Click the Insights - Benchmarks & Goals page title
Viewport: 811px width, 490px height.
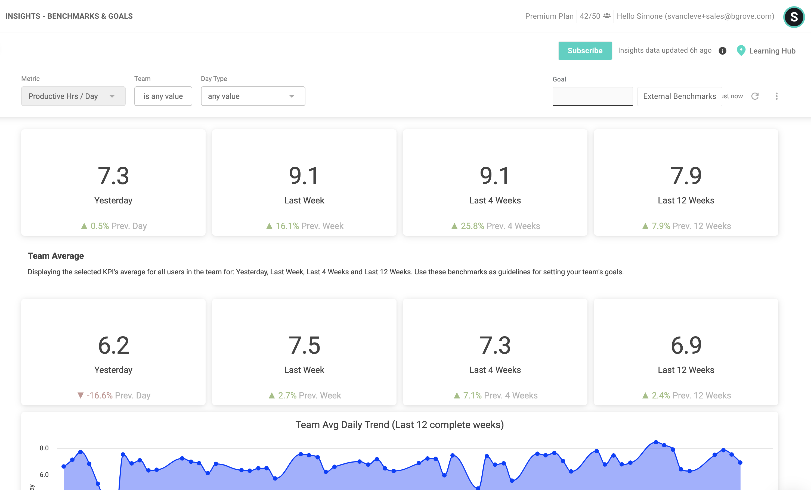(x=69, y=16)
